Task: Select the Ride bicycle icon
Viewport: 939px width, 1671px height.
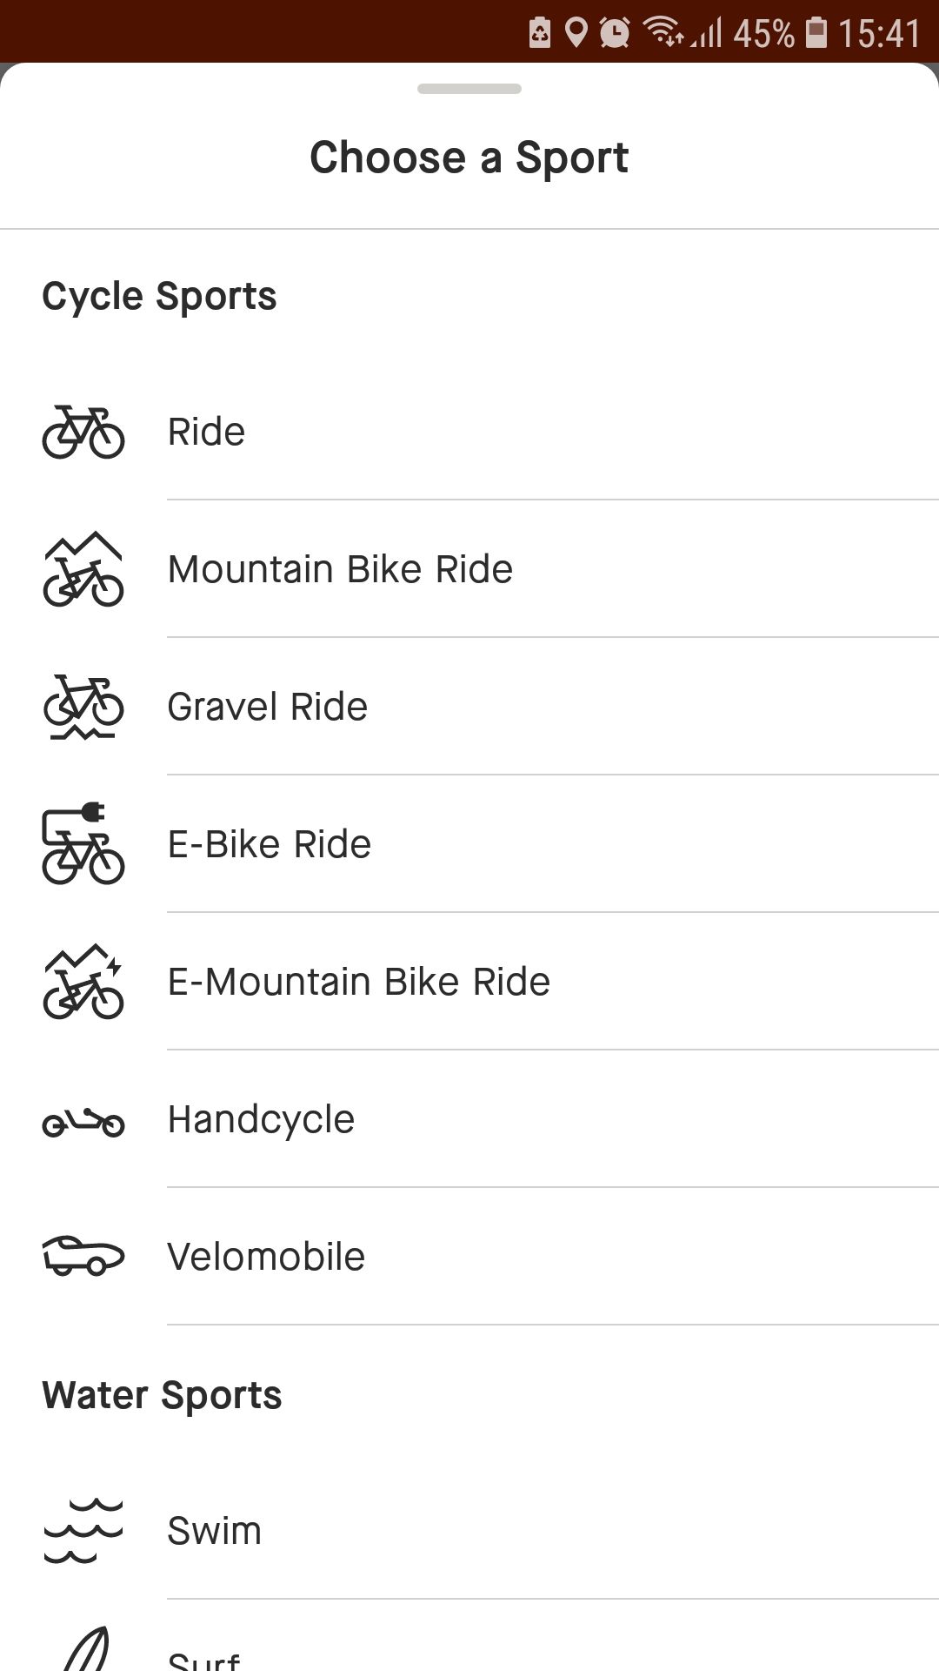Action: [x=83, y=431]
